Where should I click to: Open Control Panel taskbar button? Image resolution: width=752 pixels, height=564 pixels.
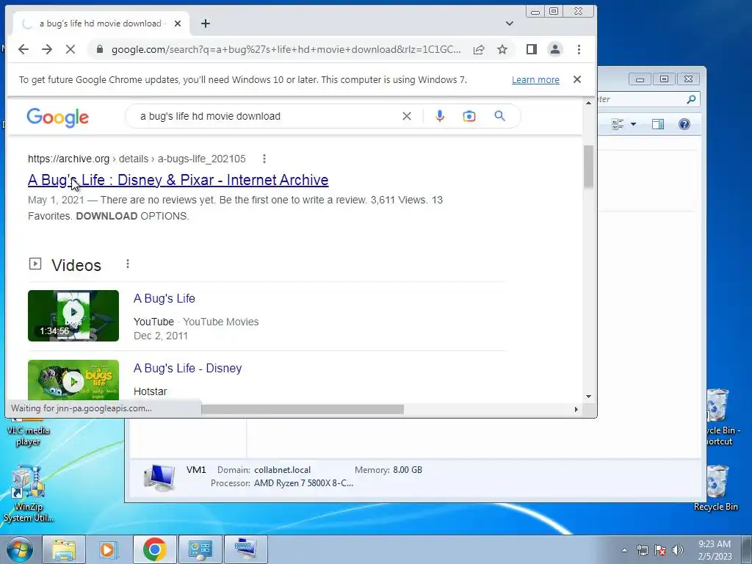(200, 549)
